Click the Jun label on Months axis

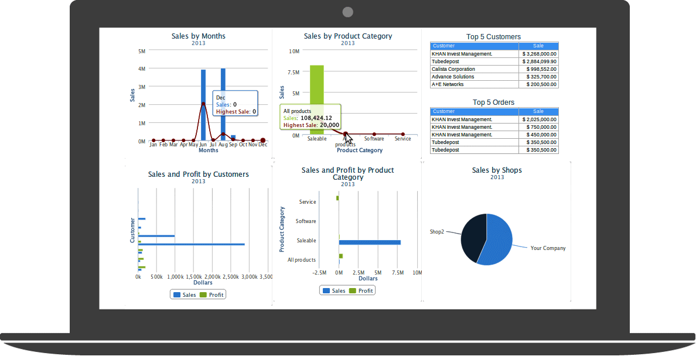pos(203,145)
